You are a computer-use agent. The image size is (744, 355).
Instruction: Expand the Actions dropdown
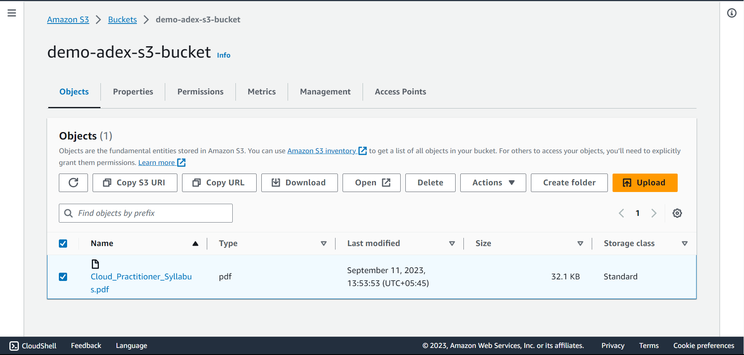pyautogui.click(x=493, y=183)
